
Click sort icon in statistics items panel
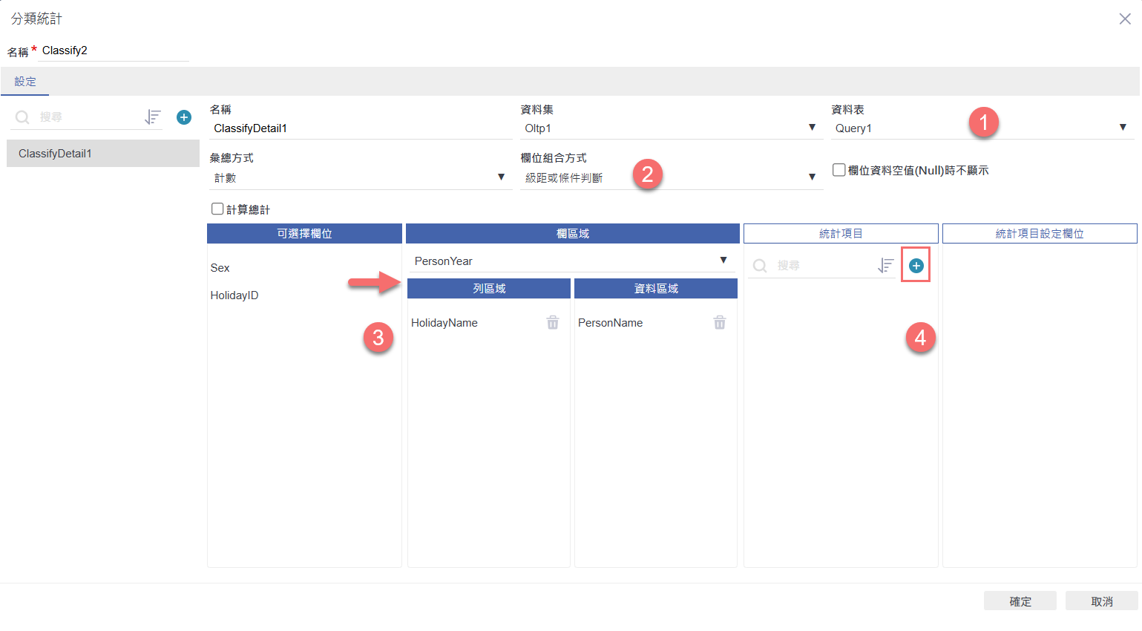point(885,266)
